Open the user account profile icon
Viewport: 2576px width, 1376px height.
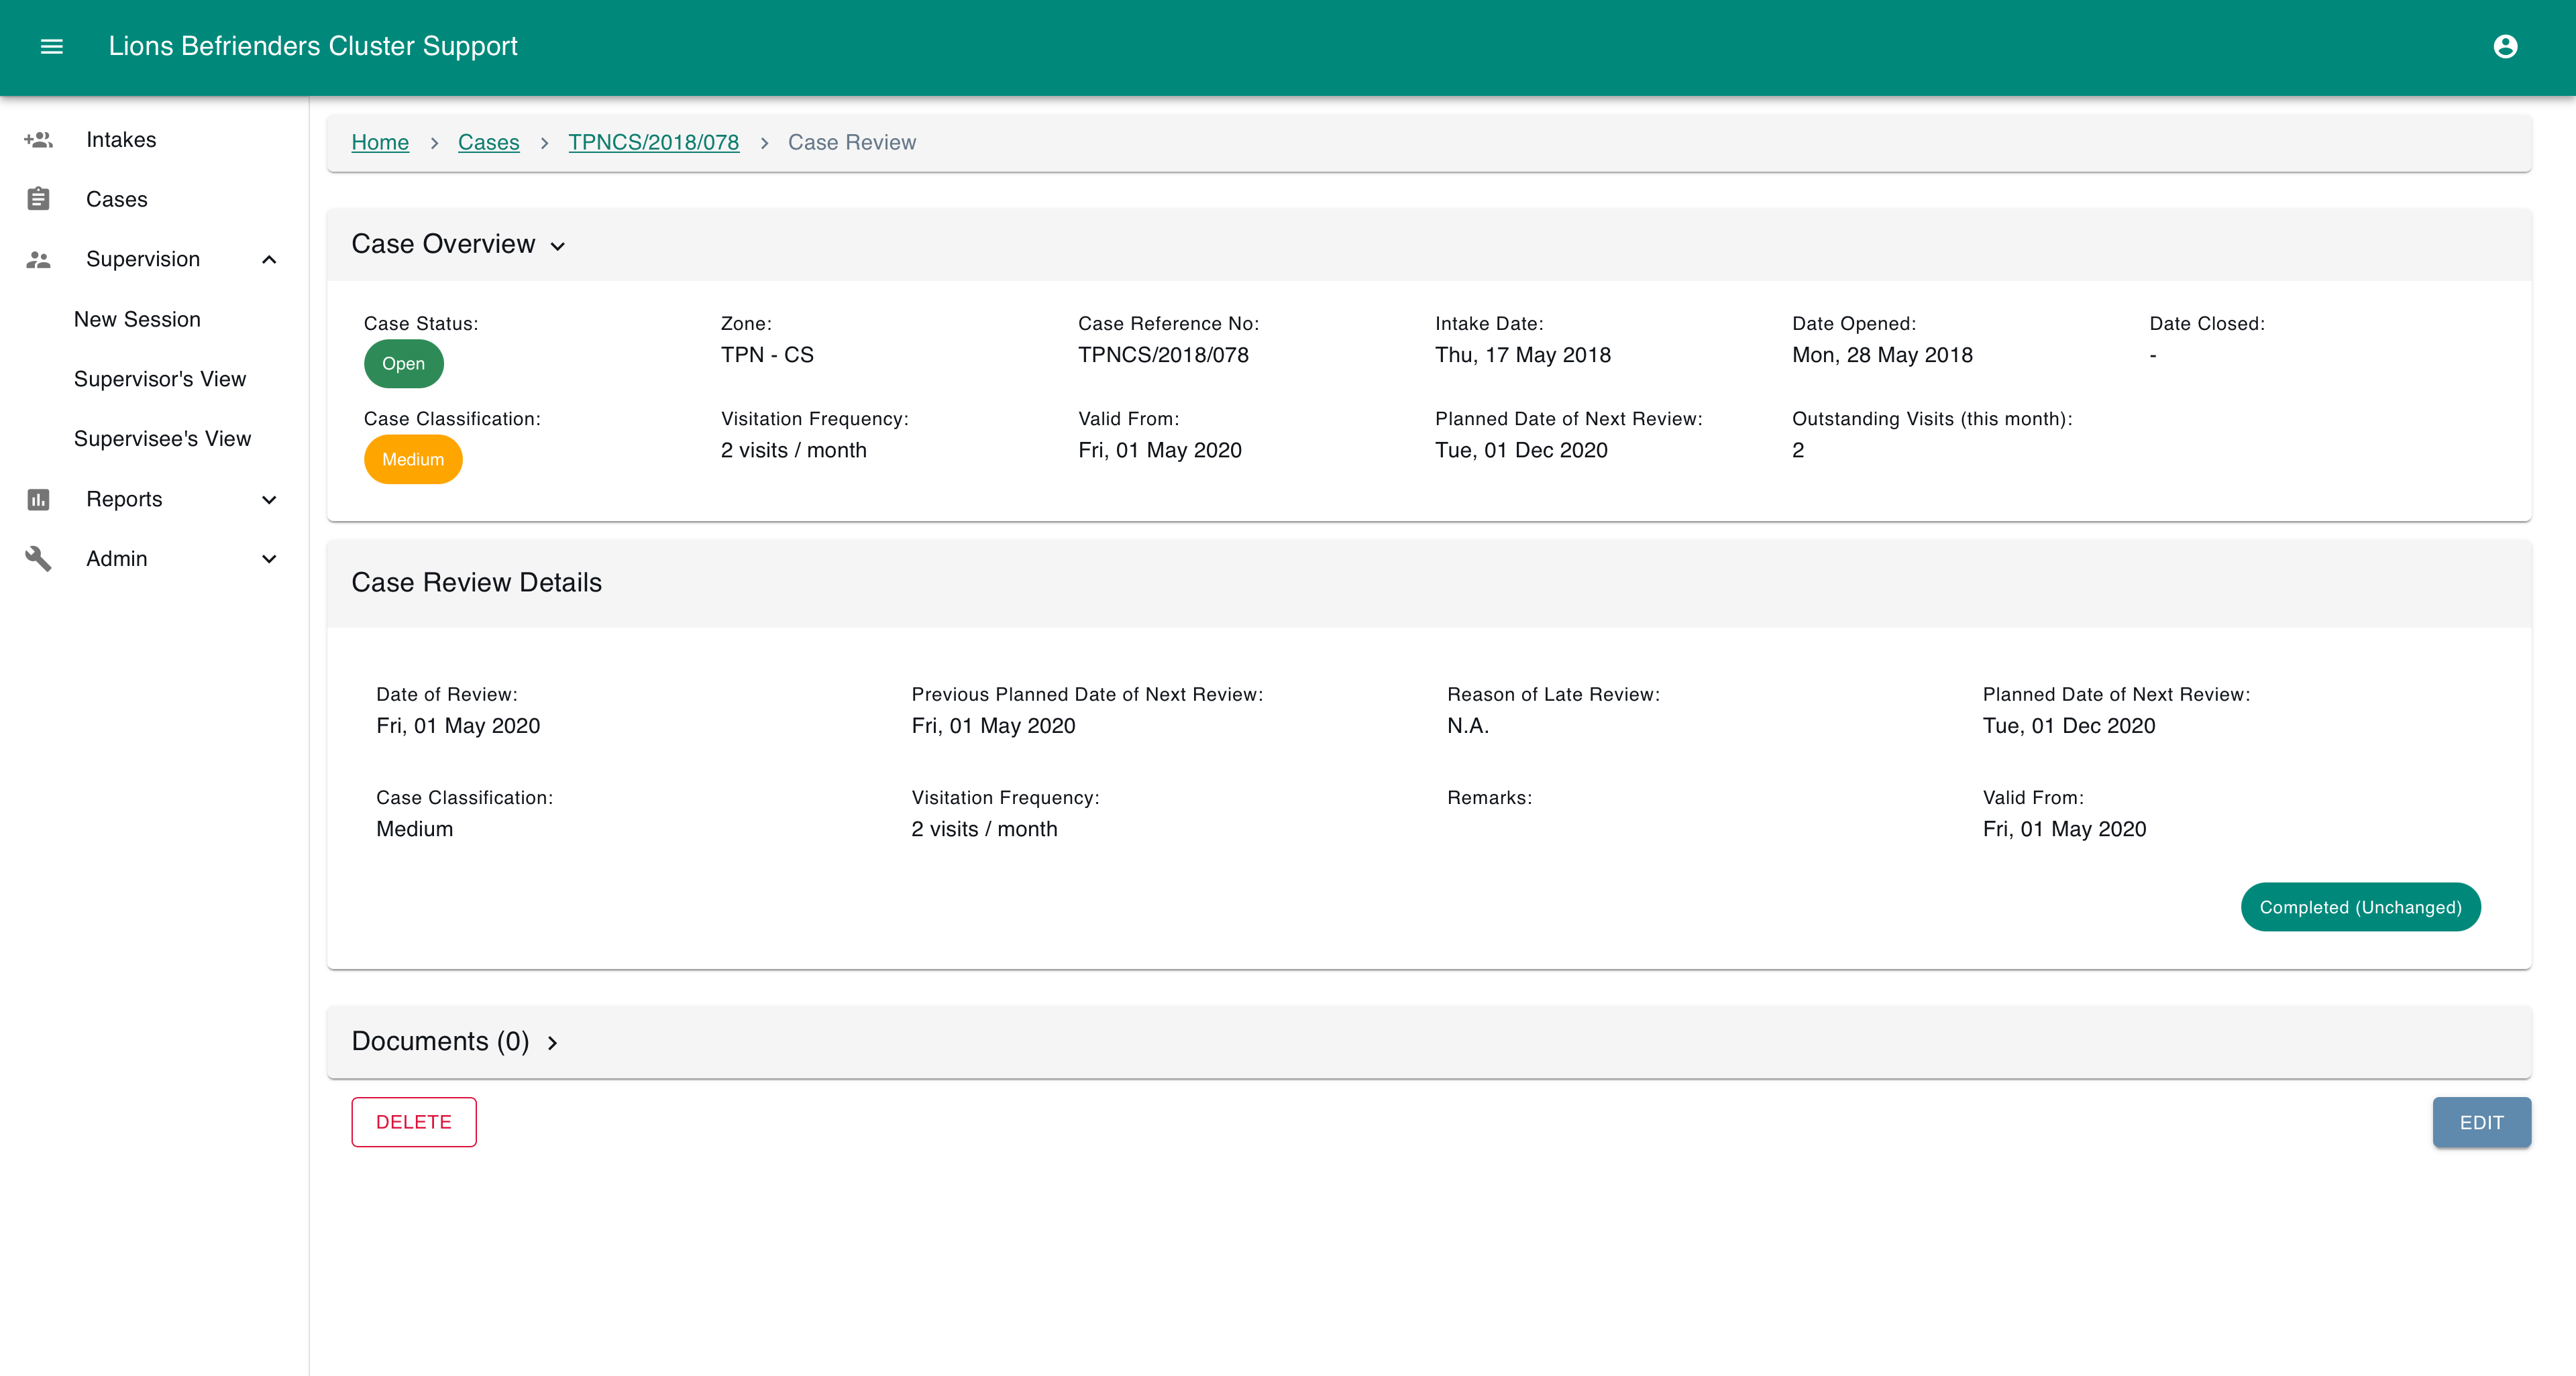tap(2505, 46)
